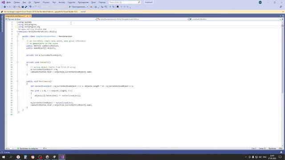This screenshot has height=160, width=285.
Task: Click the Install link in the upgrade bar
Action: point(83,12)
